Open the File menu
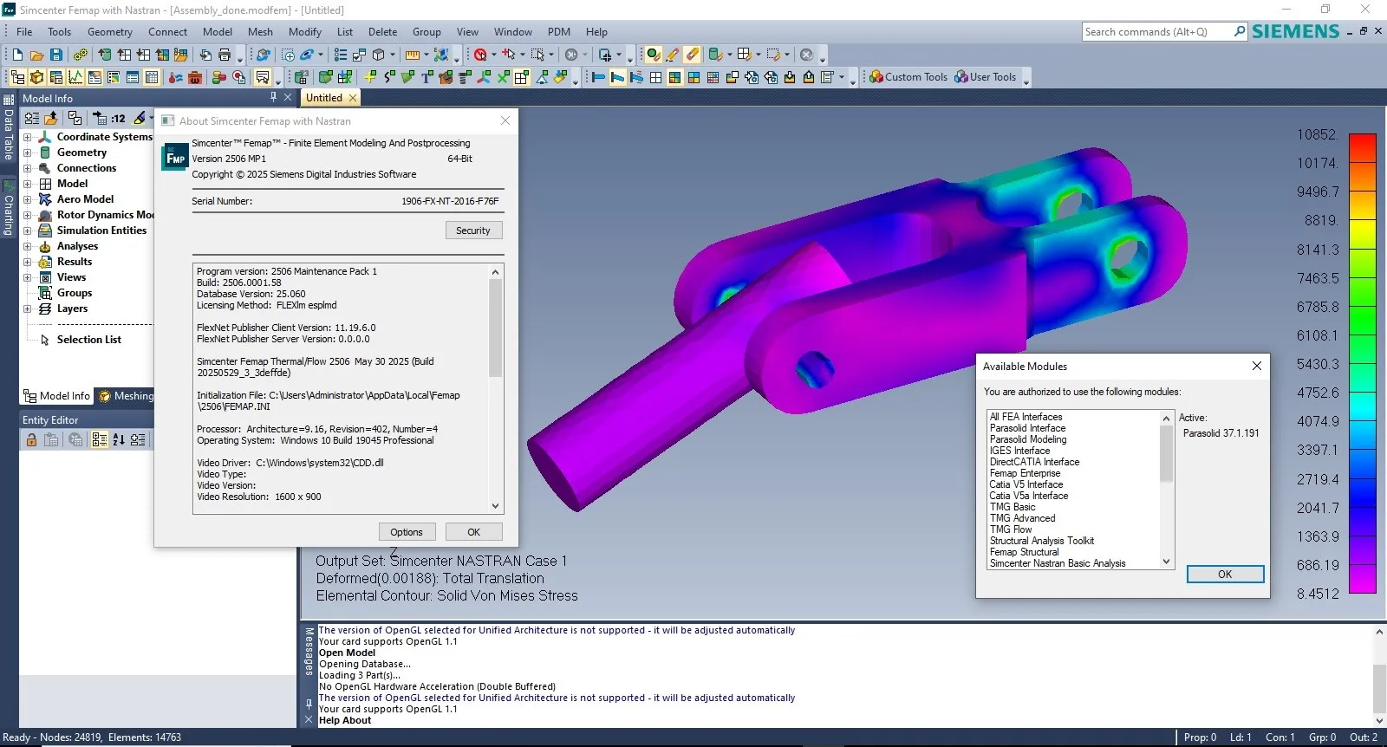The width and height of the screenshot is (1387, 747). [x=24, y=32]
